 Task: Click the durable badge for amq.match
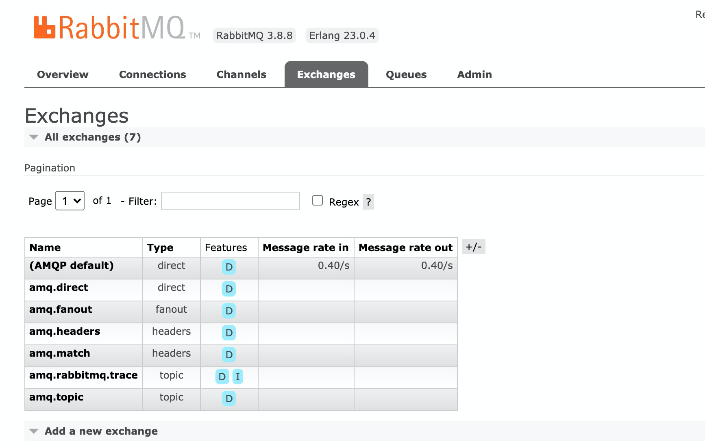point(228,355)
